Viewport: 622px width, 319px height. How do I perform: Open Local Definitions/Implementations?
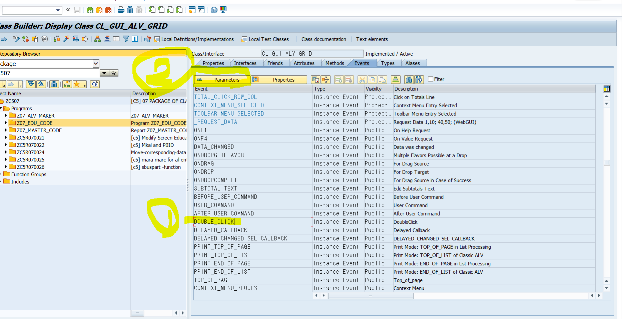pos(194,39)
